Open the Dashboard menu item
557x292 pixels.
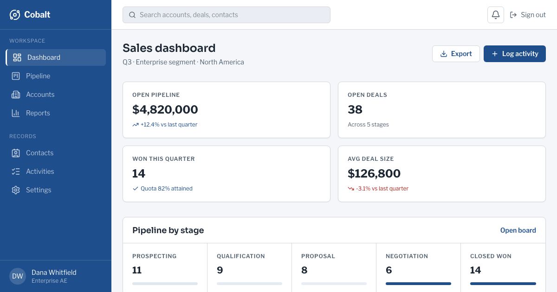56,57
